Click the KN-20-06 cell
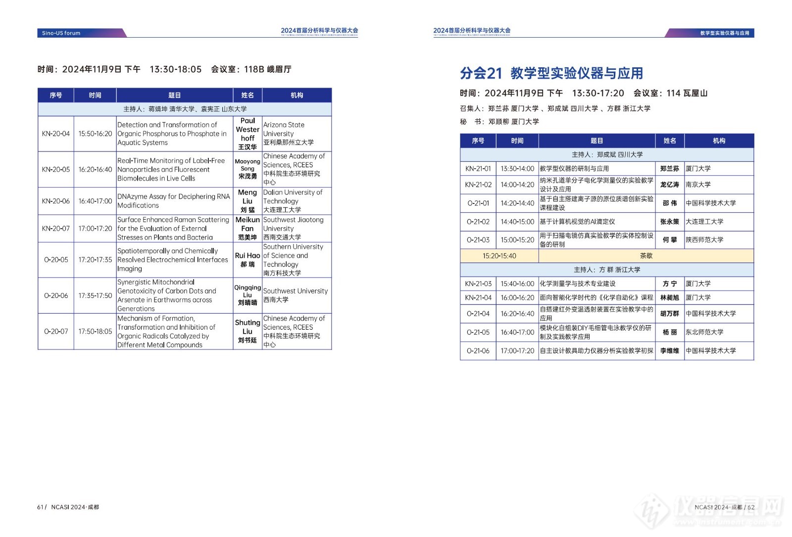The image size is (792, 537). tap(56, 201)
